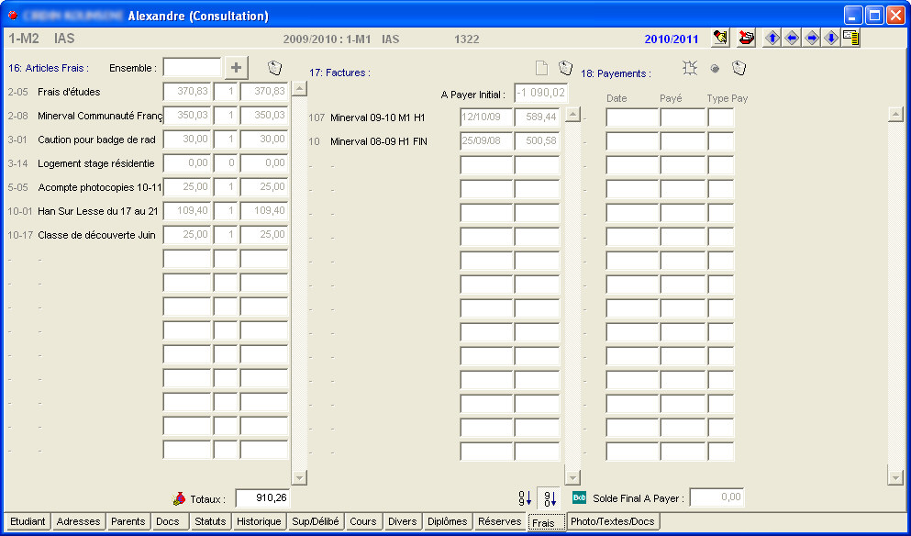Click the tag icon beside Articles Frais add button
Image resolution: width=911 pixels, height=536 pixels.
click(x=275, y=67)
